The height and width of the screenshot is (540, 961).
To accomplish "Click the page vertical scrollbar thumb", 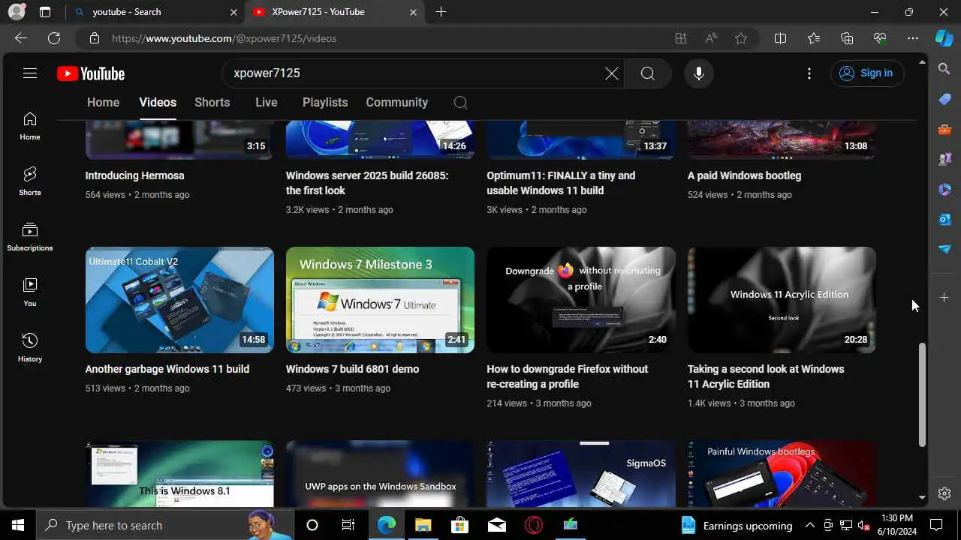I will pos(923,394).
